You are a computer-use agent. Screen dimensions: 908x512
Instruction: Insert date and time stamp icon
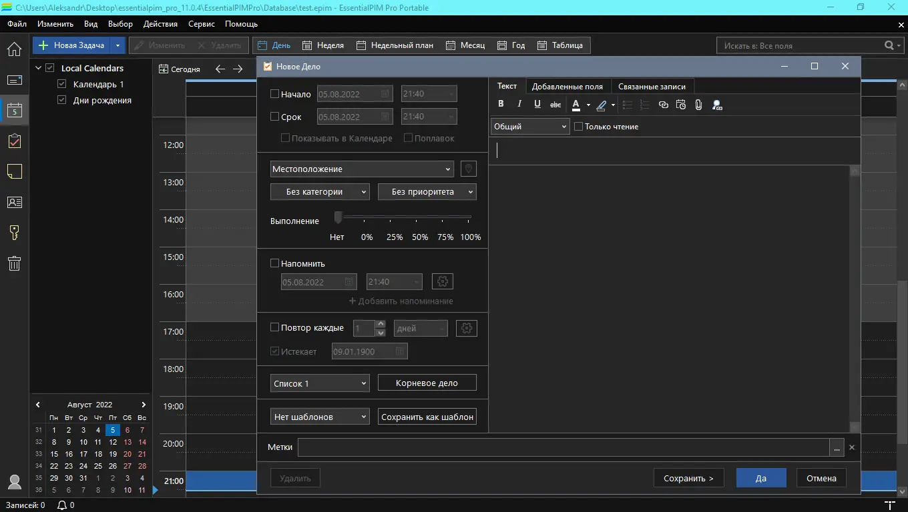pyautogui.click(x=680, y=105)
